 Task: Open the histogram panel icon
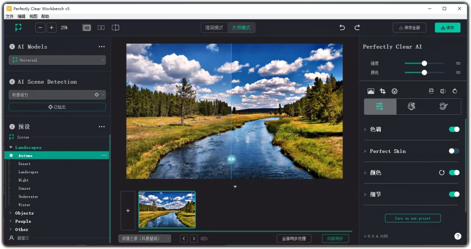371,91
